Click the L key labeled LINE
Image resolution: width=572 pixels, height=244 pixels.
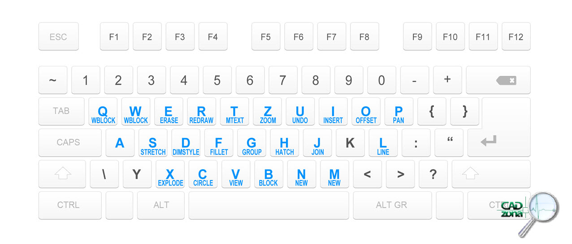(x=383, y=143)
